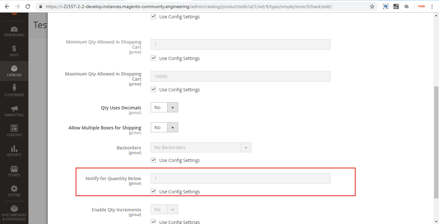Viewport: 439px width, 224px height.
Task: Click the Backorders field label
Action: pyautogui.click(x=129, y=148)
